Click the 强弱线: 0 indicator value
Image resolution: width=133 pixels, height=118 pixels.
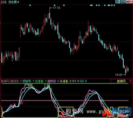tap(16, 81)
